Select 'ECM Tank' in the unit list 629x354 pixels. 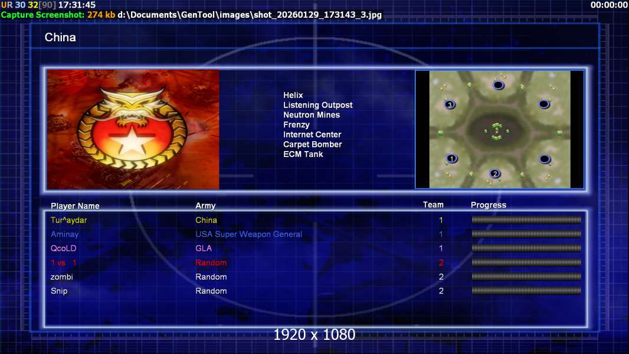pyautogui.click(x=303, y=154)
